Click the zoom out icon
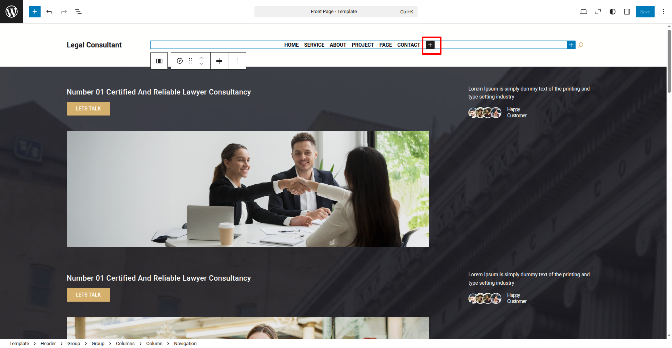Viewport: 672px width, 348px height. pyautogui.click(x=598, y=12)
